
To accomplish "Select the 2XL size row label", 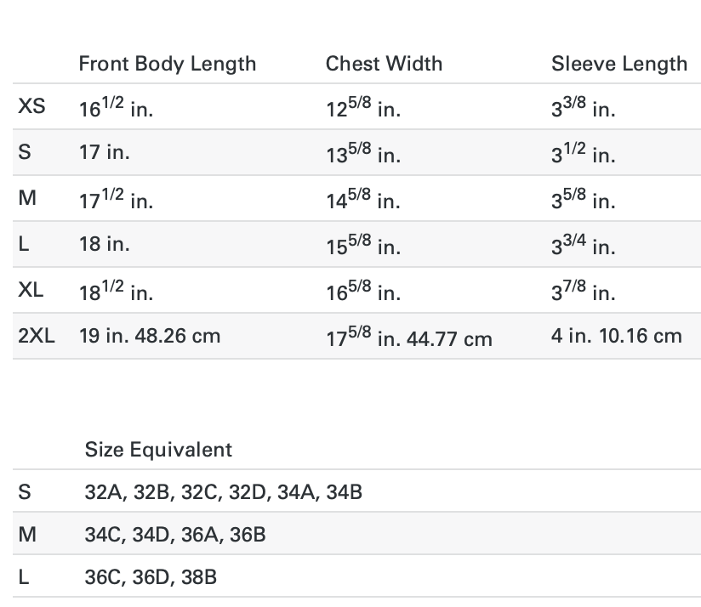I will (x=36, y=336).
